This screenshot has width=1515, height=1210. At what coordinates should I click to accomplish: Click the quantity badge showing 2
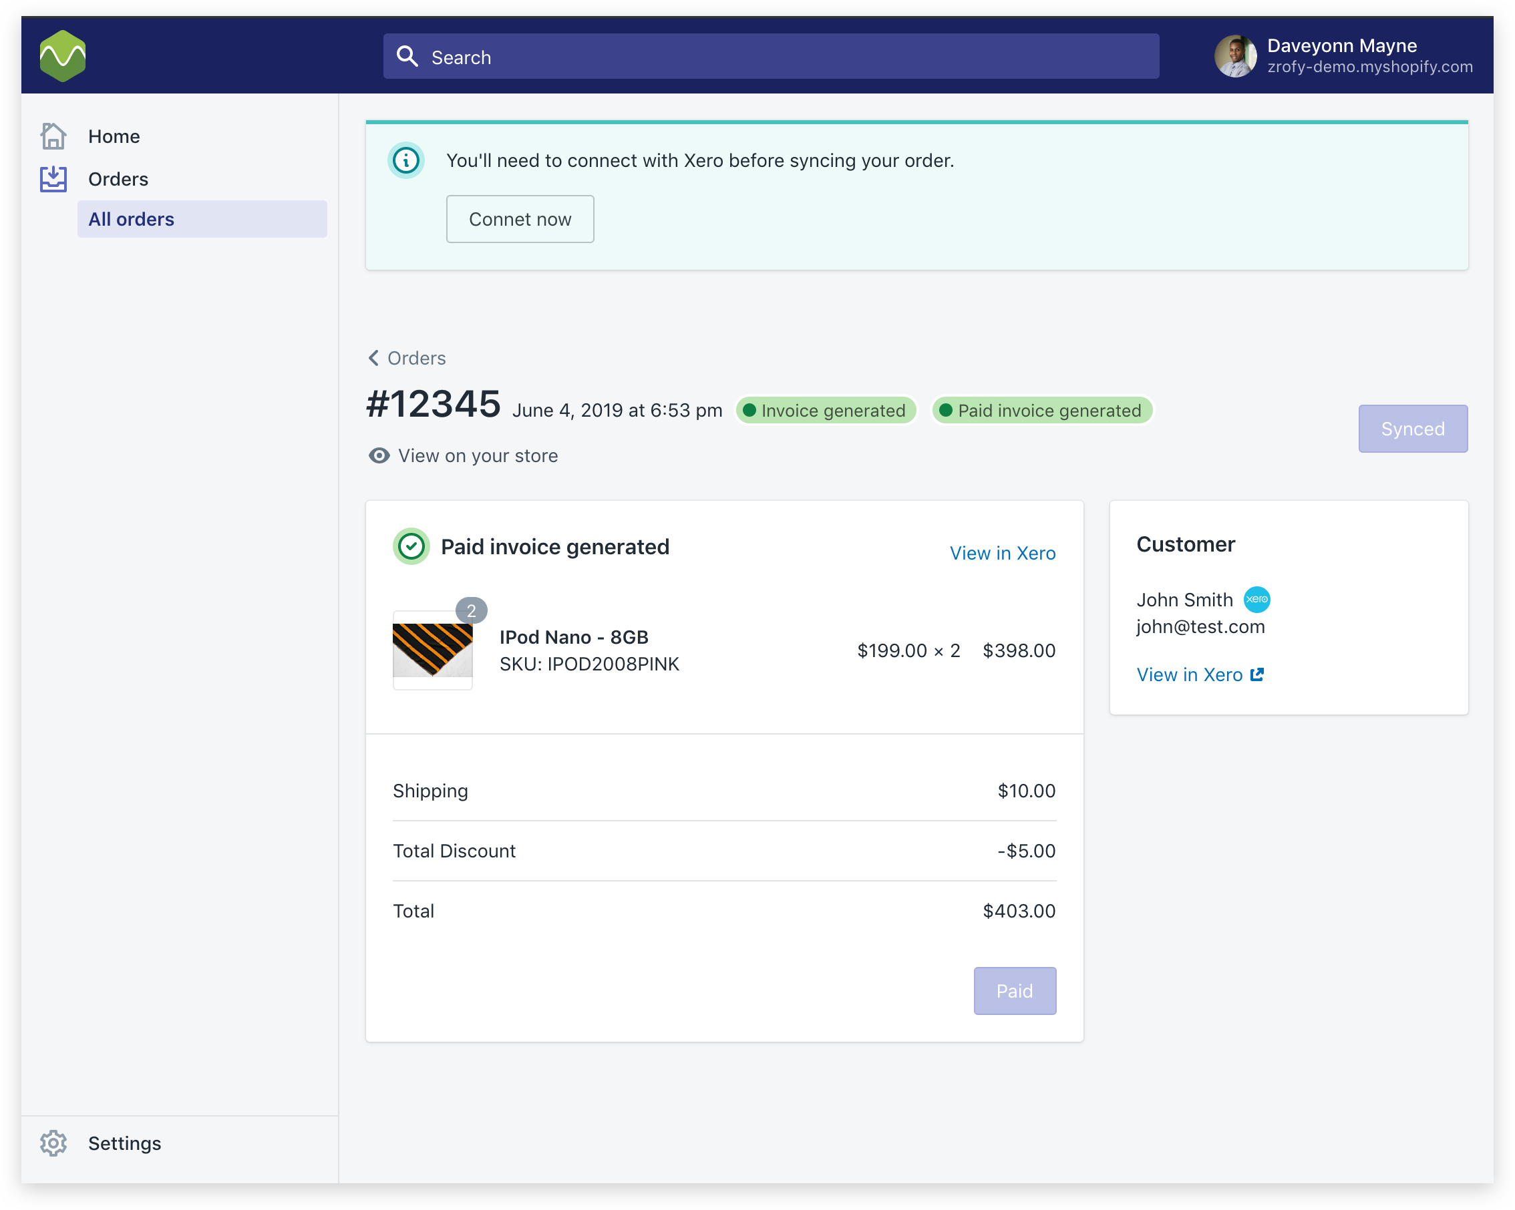point(472,610)
